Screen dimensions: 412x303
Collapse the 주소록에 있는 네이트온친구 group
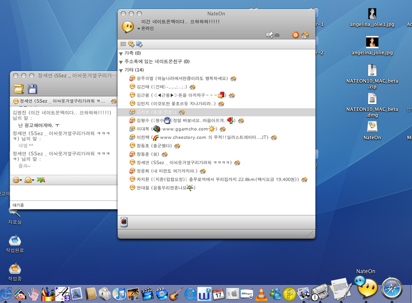(121, 62)
